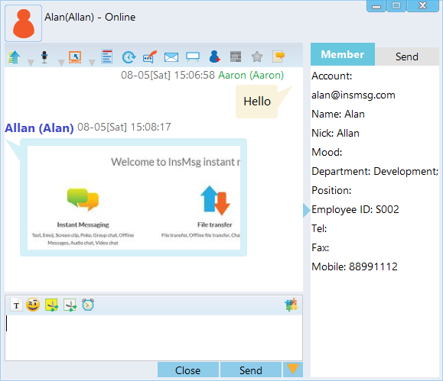Start audio chat with microphone icon

coord(44,57)
